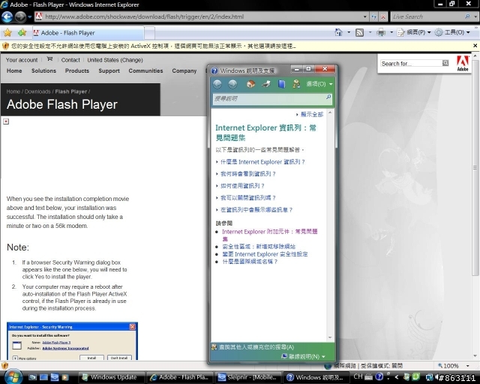Screen dimensions: 480x384
Task: Click the help icon in the system tray
Action: (379, 376)
